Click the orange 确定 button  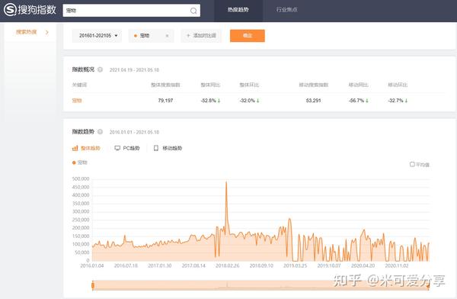coord(247,36)
